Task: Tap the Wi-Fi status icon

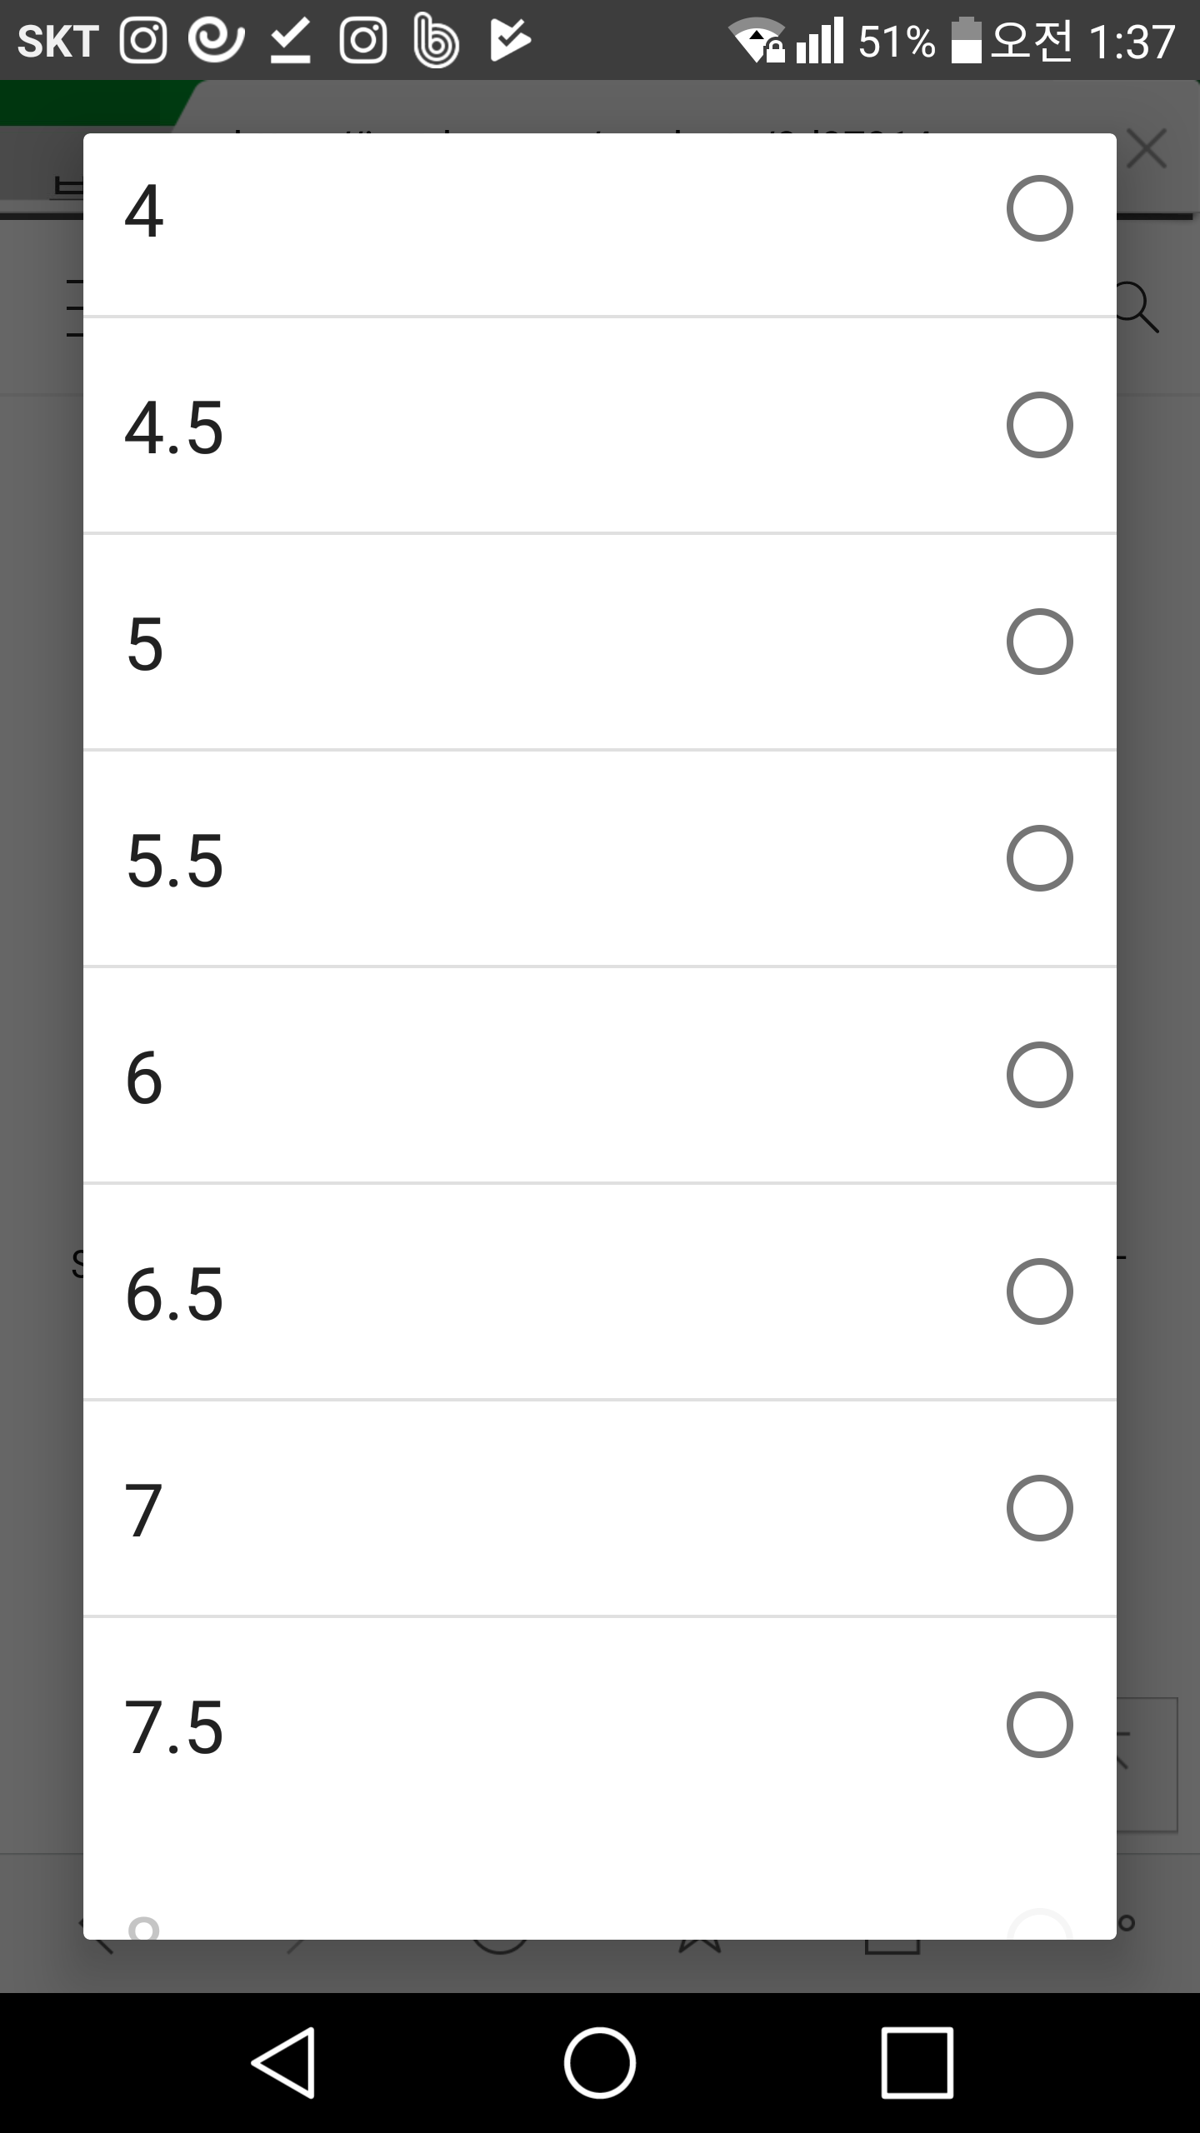Action: (757, 40)
